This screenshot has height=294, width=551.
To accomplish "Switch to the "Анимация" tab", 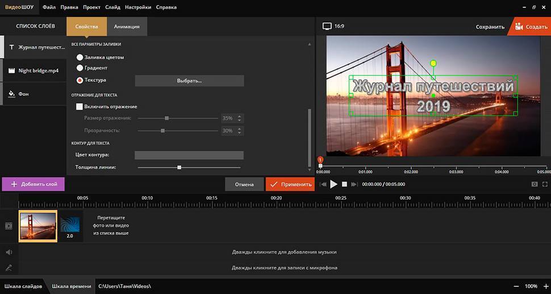I will (127, 26).
